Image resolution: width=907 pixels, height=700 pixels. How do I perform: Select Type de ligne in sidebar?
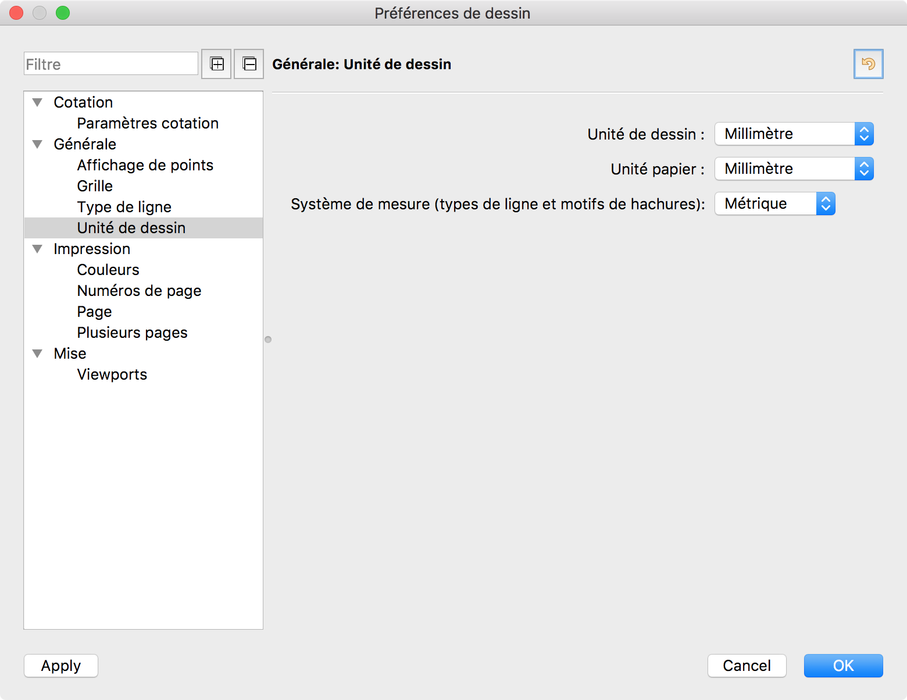pyautogui.click(x=124, y=207)
